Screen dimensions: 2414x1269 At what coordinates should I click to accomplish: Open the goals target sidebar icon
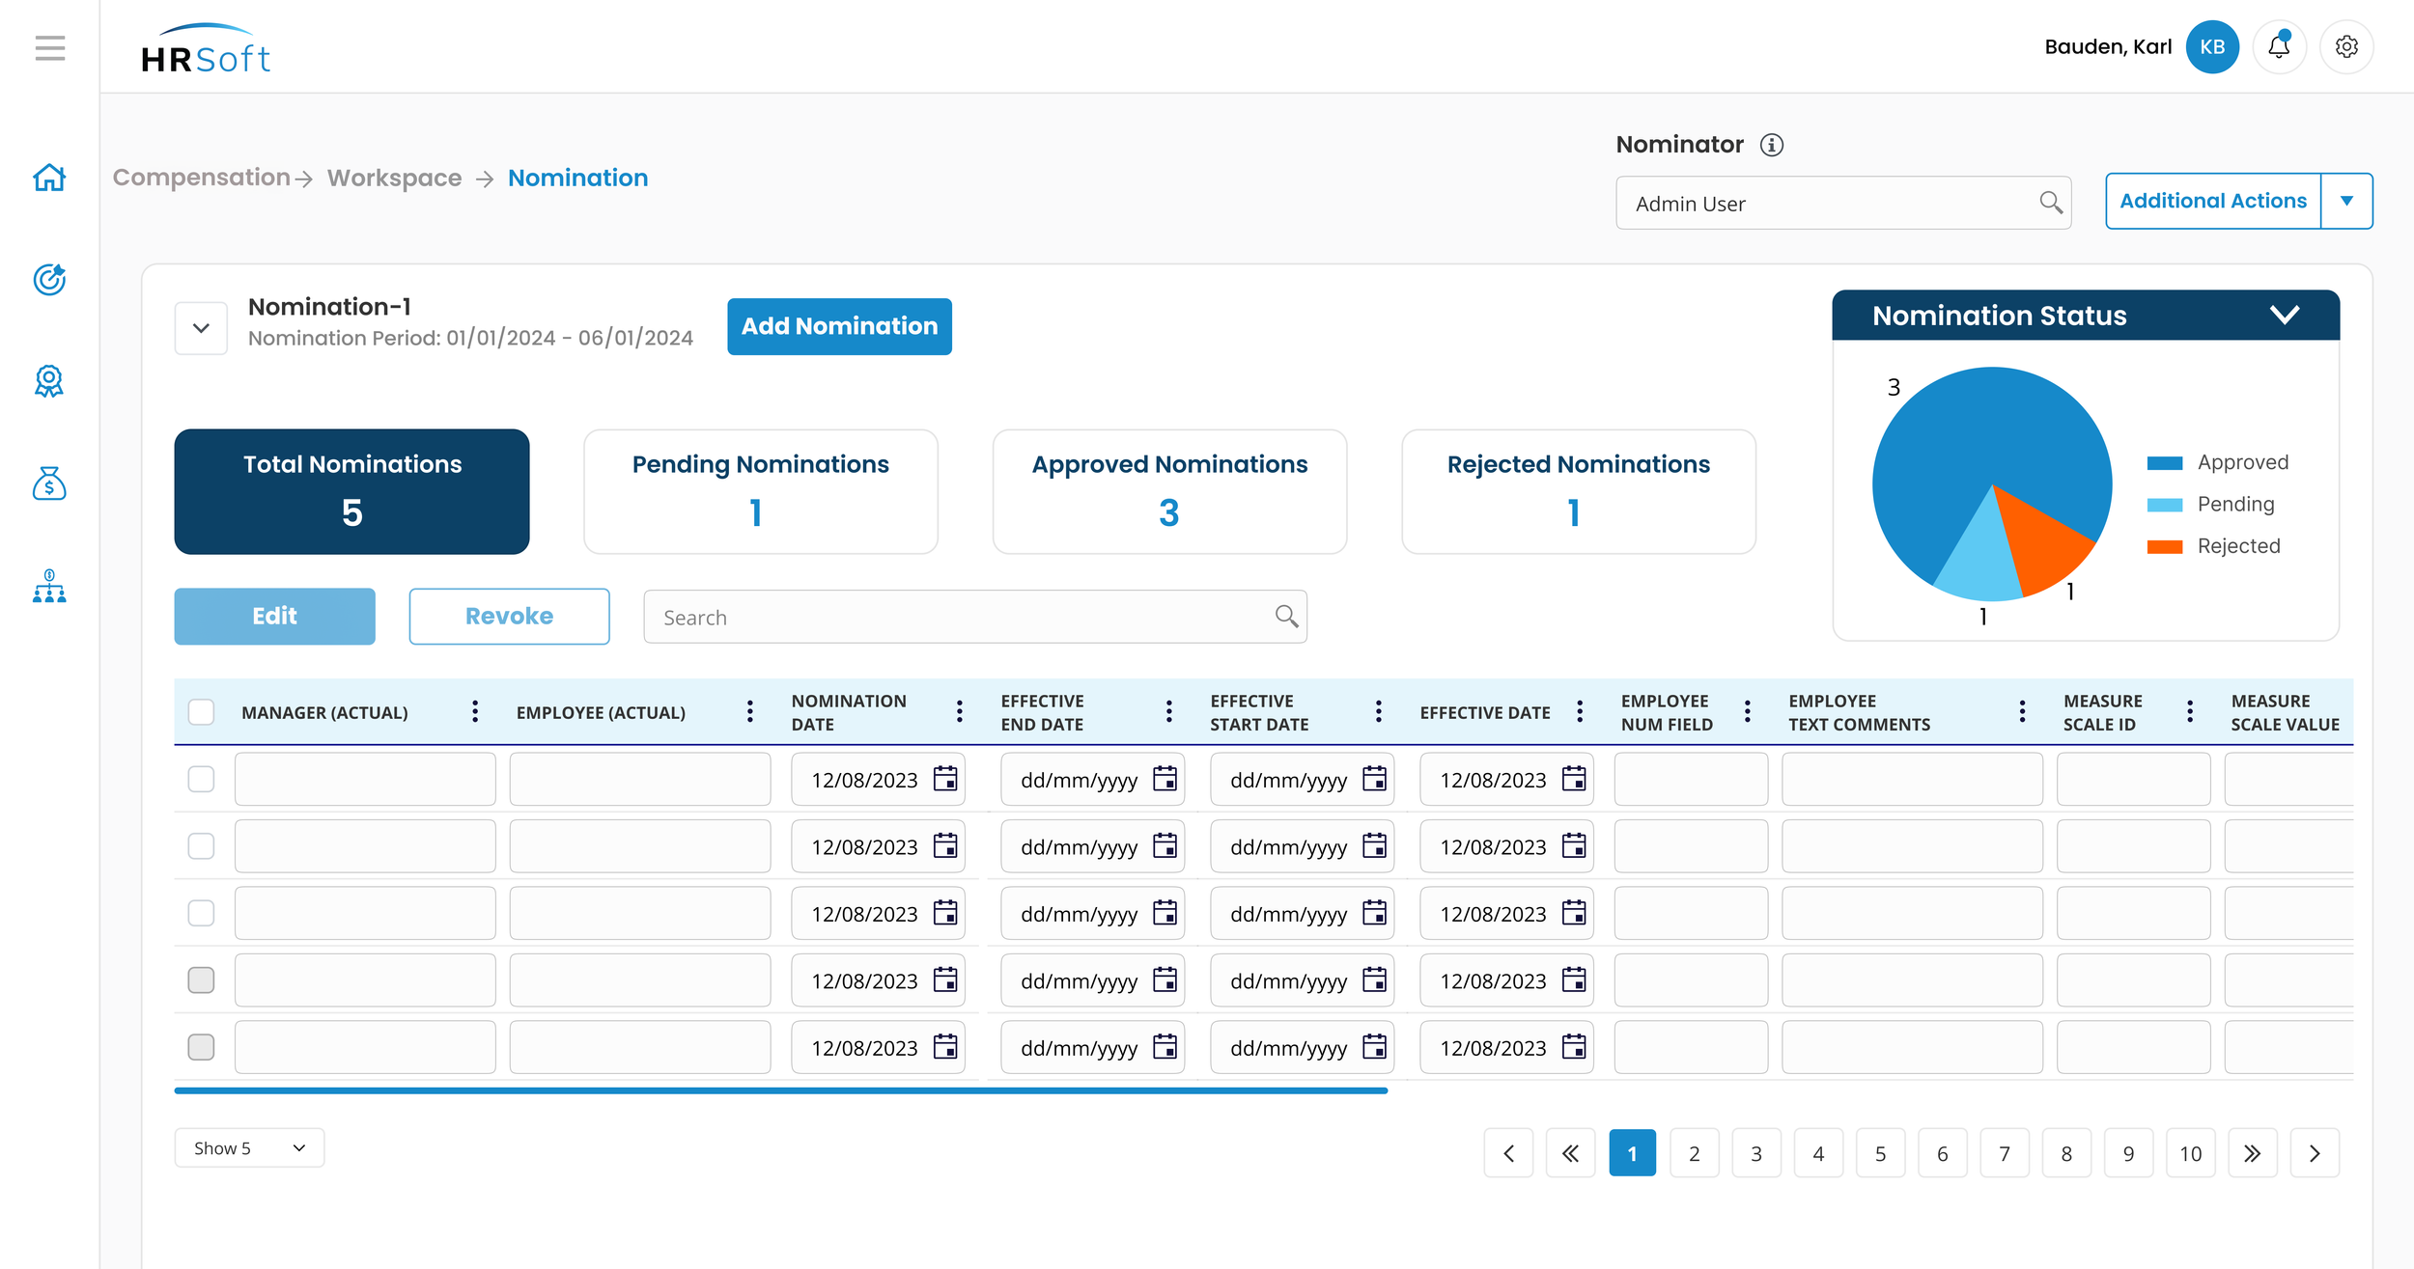coord(49,280)
